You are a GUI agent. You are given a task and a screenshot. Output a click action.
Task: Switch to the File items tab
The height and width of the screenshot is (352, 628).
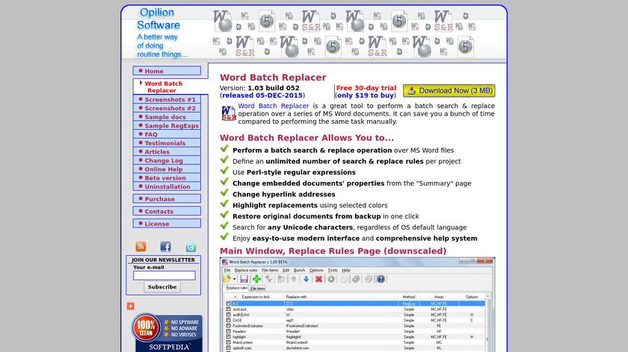[x=257, y=289]
